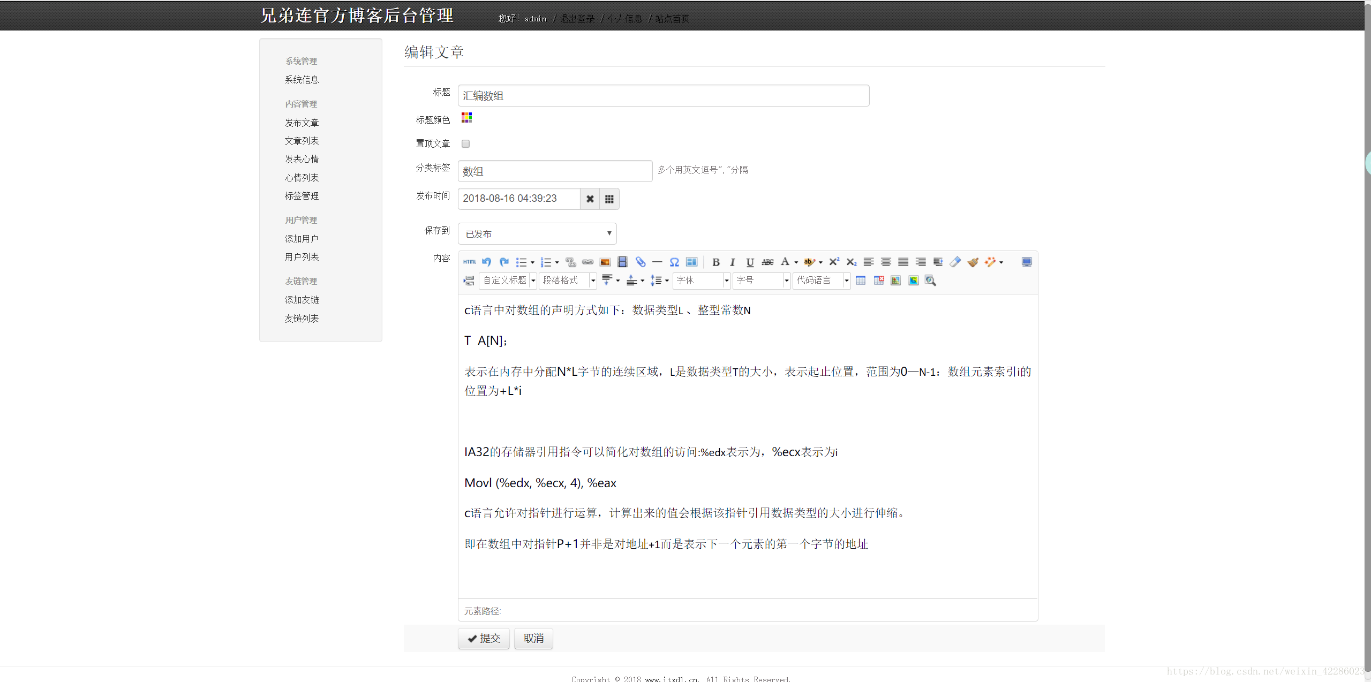The width and height of the screenshot is (1371, 682).
Task: Click the 分类标签 input field
Action: pyautogui.click(x=555, y=171)
